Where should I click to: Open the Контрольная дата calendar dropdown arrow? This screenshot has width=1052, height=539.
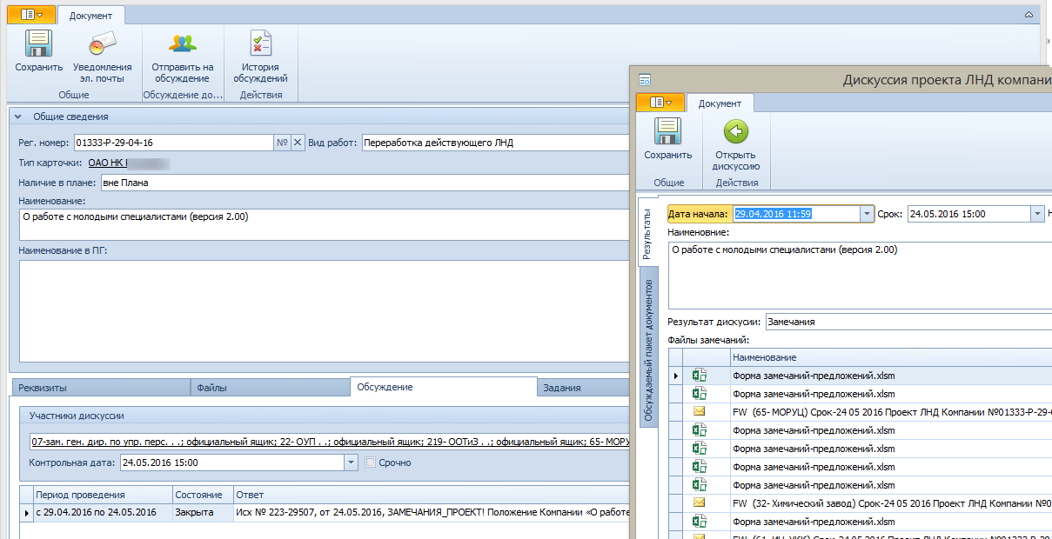352,462
